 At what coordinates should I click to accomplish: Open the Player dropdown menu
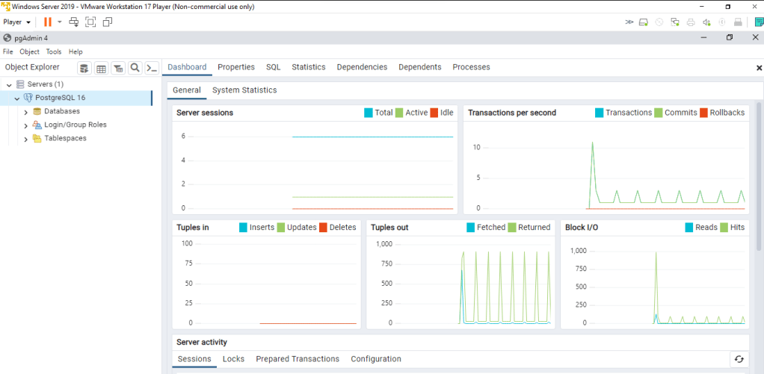(17, 22)
